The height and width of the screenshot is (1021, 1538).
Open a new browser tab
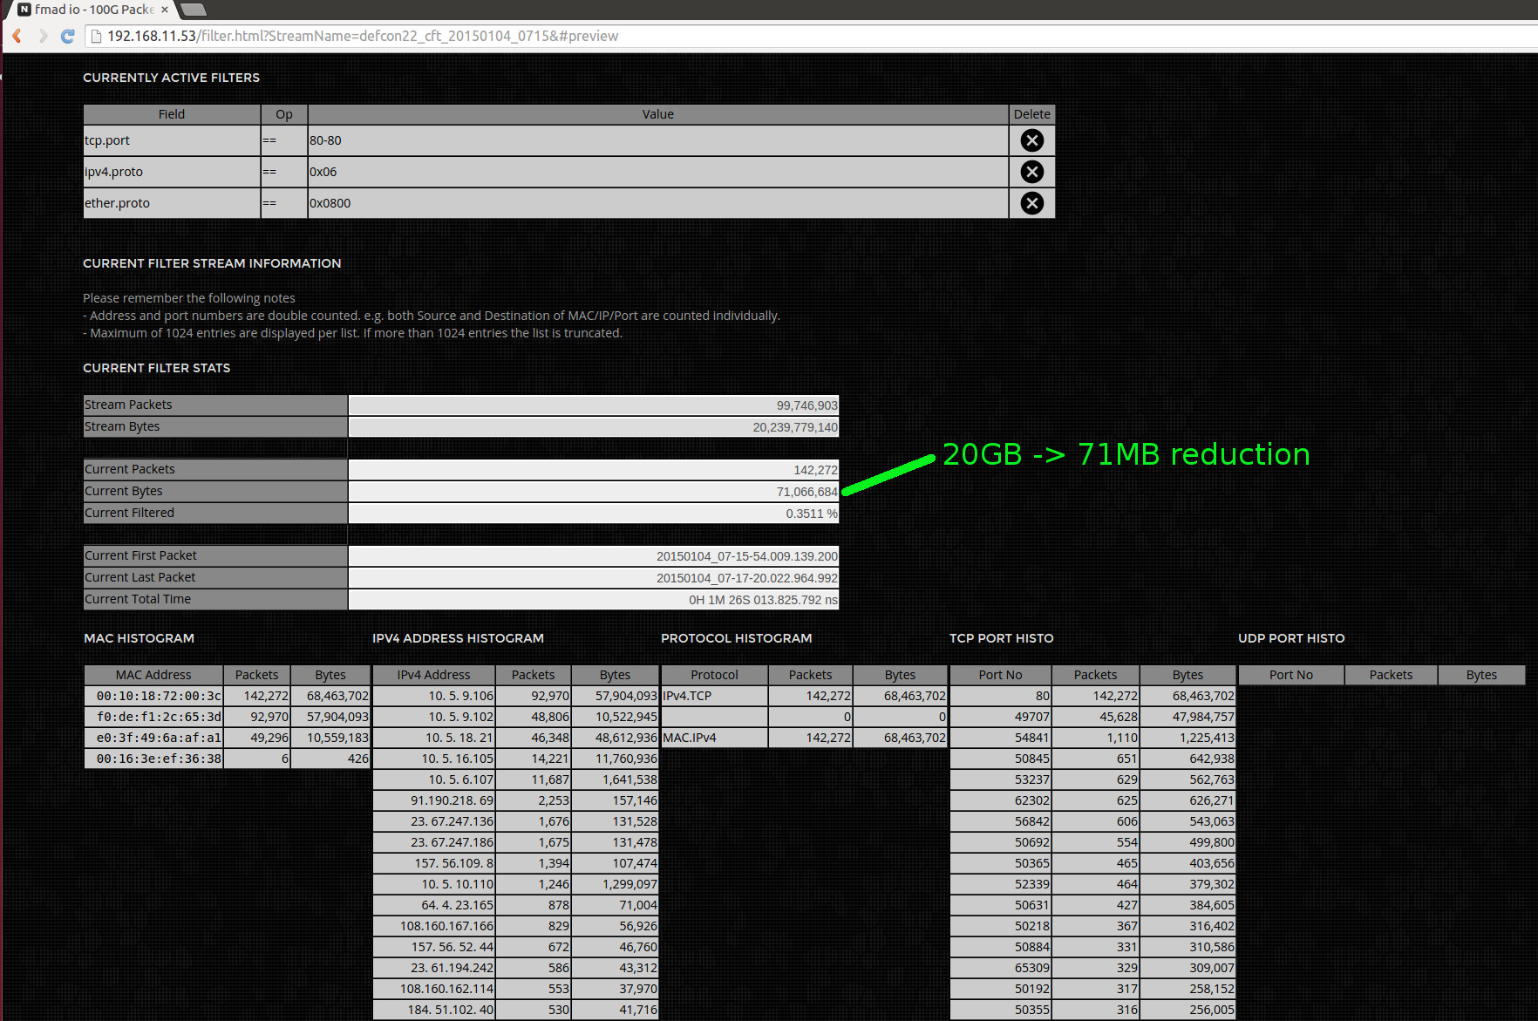pos(194,10)
